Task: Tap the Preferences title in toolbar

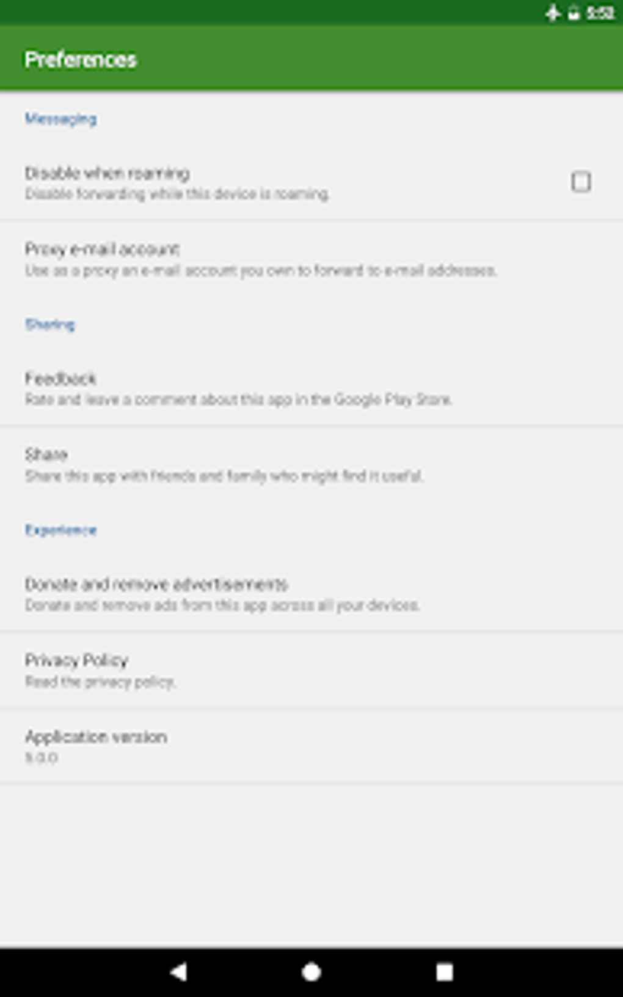Action: click(81, 59)
